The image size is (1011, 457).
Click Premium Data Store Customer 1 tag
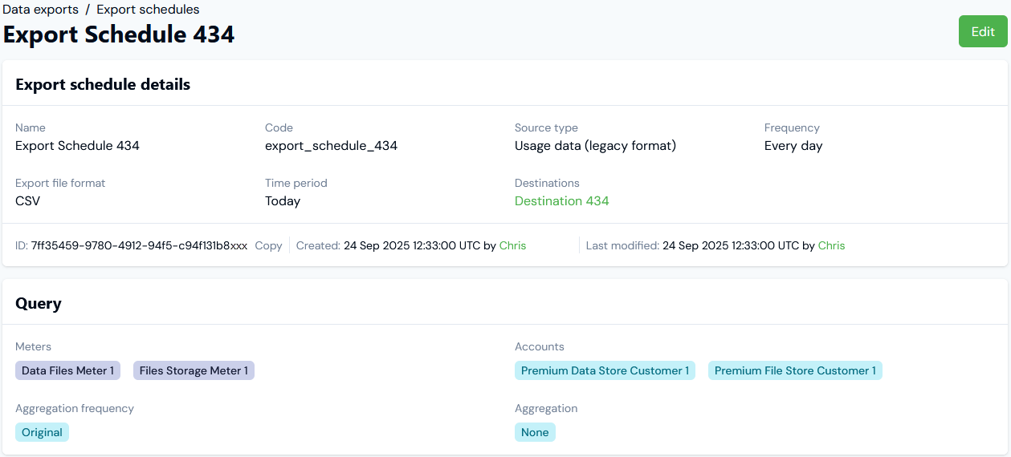point(605,370)
